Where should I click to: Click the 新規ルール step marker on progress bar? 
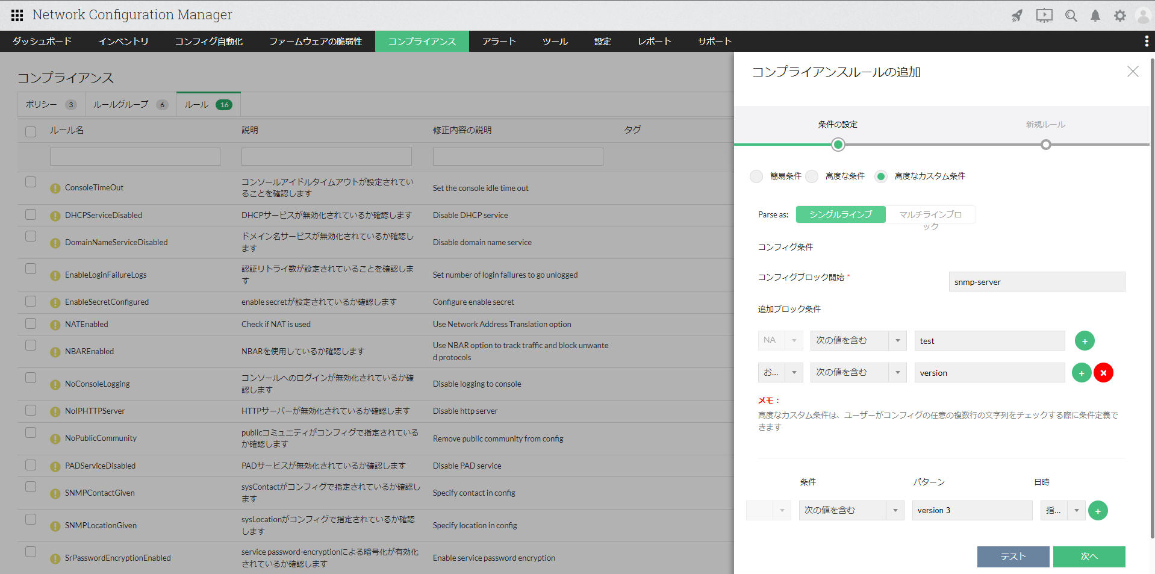(1045, 145)
